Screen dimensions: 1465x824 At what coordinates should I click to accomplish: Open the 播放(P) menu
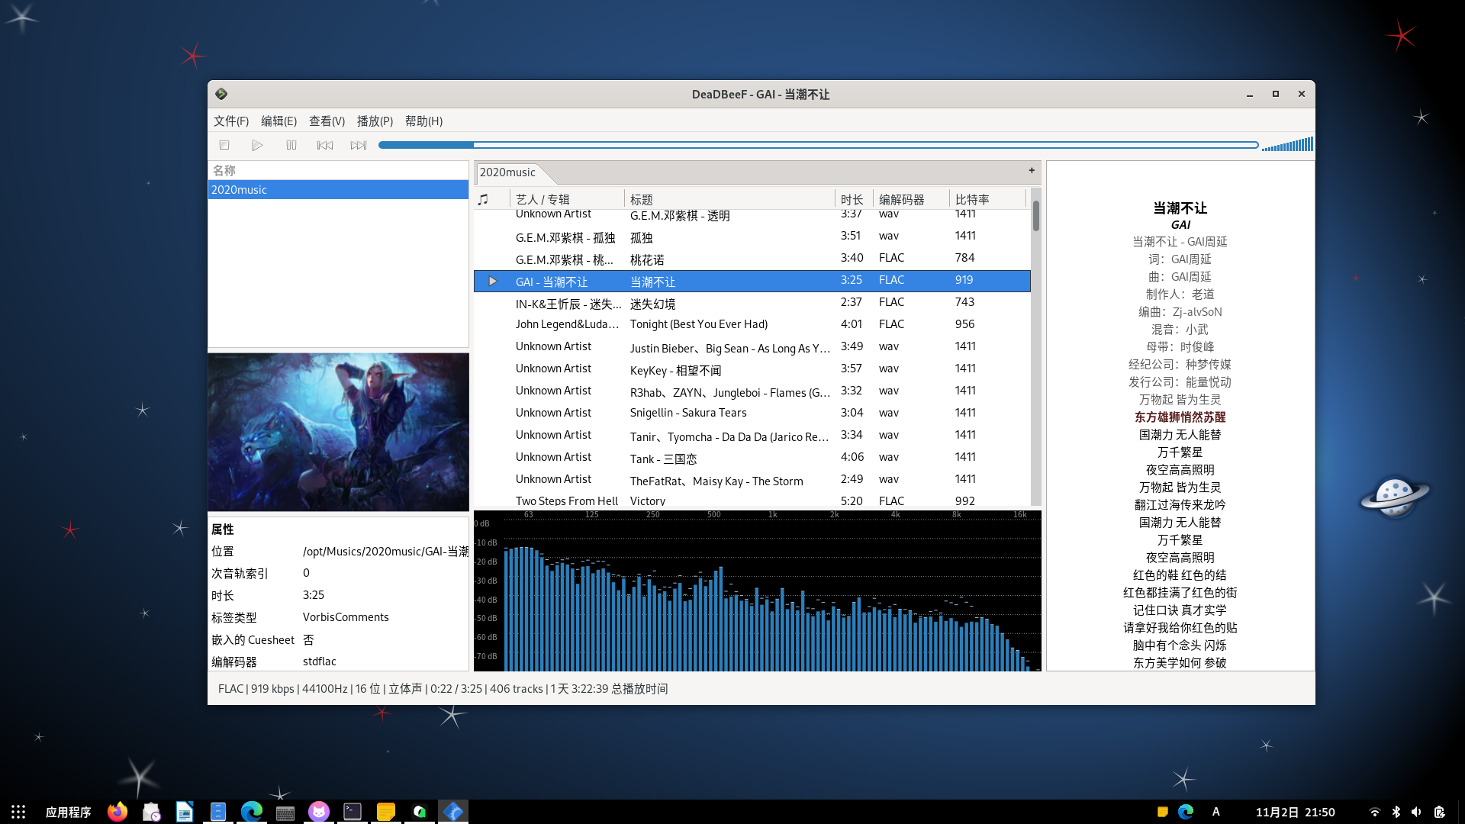[375, 121]
